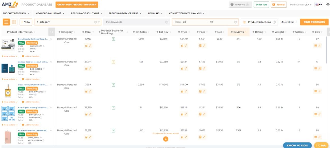Click the expand arrow icon beside Neutrogena price

point(186,114)
